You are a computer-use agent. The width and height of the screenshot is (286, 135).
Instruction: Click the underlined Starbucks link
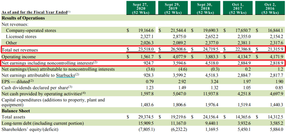(x=65, y=75)
